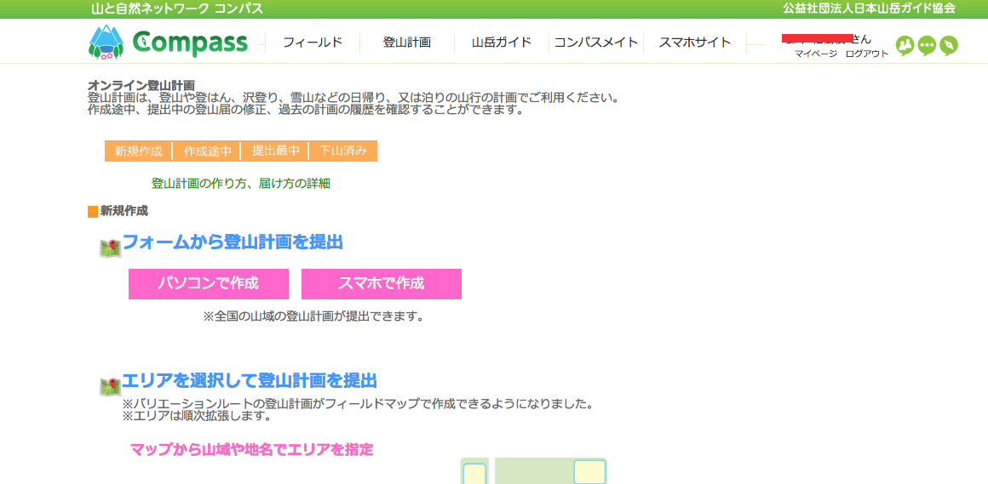988x484 pixels.
Task: Click the green three-dots chat bubble icon
Action: pos(927,45)
